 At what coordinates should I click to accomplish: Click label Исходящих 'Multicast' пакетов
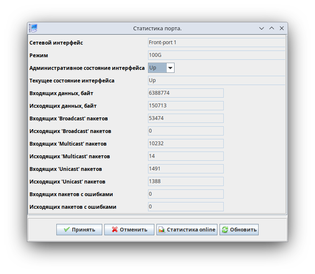(70, 157)
